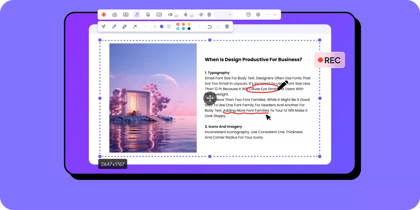
Task: Pick the light blue color swatch
Action: (183, 29)
